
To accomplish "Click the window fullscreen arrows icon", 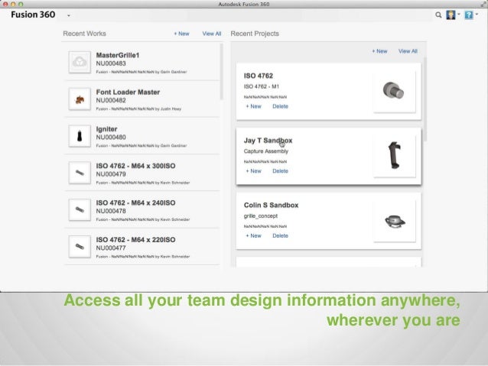I will (x=483, y=4).
